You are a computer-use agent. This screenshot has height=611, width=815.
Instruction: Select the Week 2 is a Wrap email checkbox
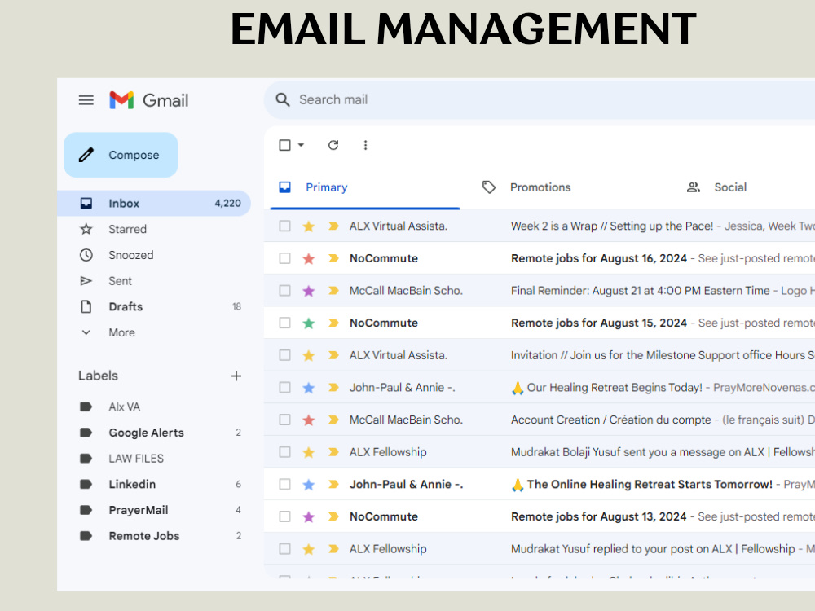[284, 226]
